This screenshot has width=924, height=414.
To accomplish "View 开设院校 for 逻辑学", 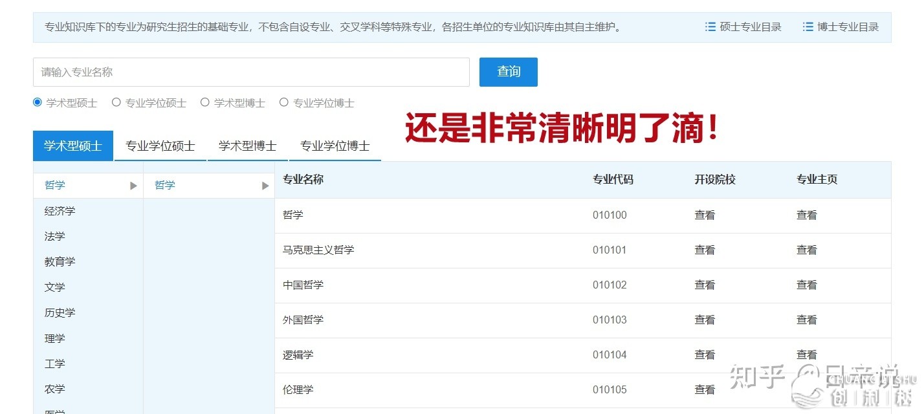I will (705, 354).
